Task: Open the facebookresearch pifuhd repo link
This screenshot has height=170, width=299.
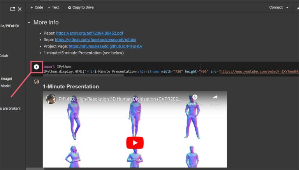Action: coord(95,40)
